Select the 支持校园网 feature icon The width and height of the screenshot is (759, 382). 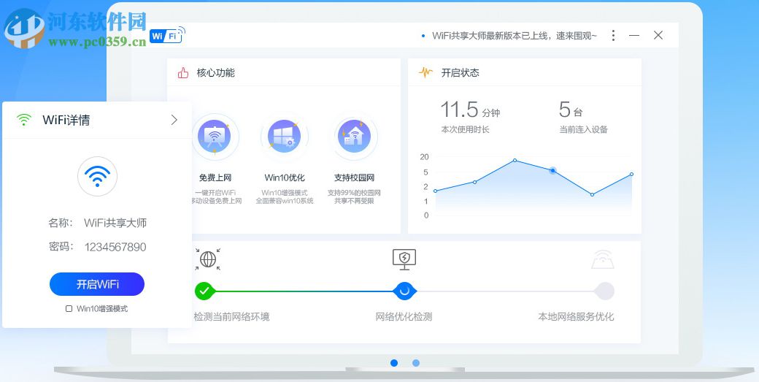[x=355, y=137]
